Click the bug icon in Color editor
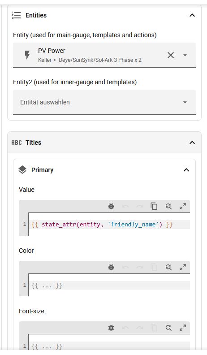The image size is (207, 355). (x=111, y=267)
